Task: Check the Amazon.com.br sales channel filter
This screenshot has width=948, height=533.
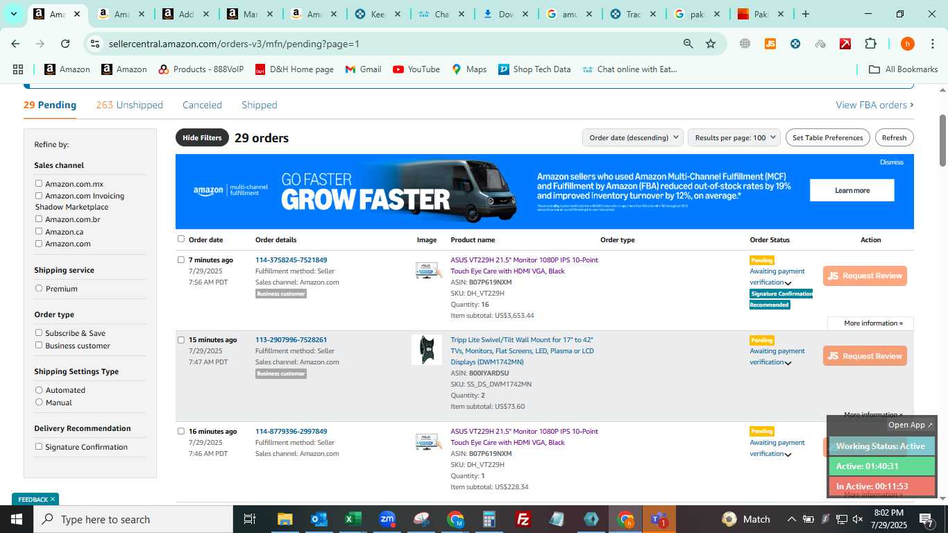Action: click(39, 219)
